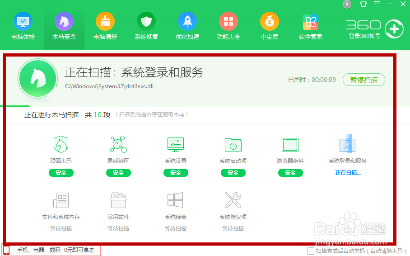This screenshot has width=410, height=256.
Task: Click the 系统综合 Windows logo icon
Action: point(175,200)
